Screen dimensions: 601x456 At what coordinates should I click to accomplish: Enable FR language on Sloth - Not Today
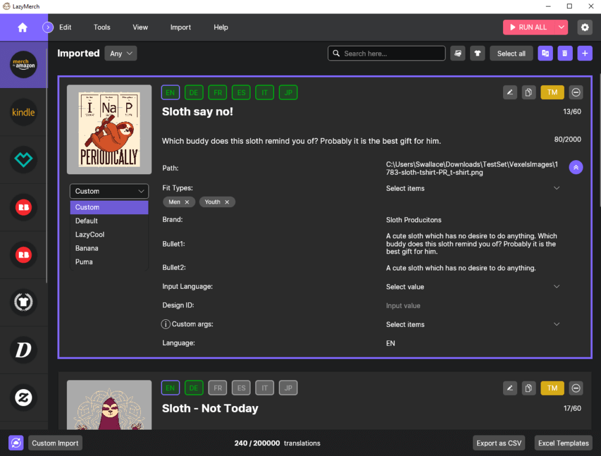pyautogui.click(x=217, y=388)
